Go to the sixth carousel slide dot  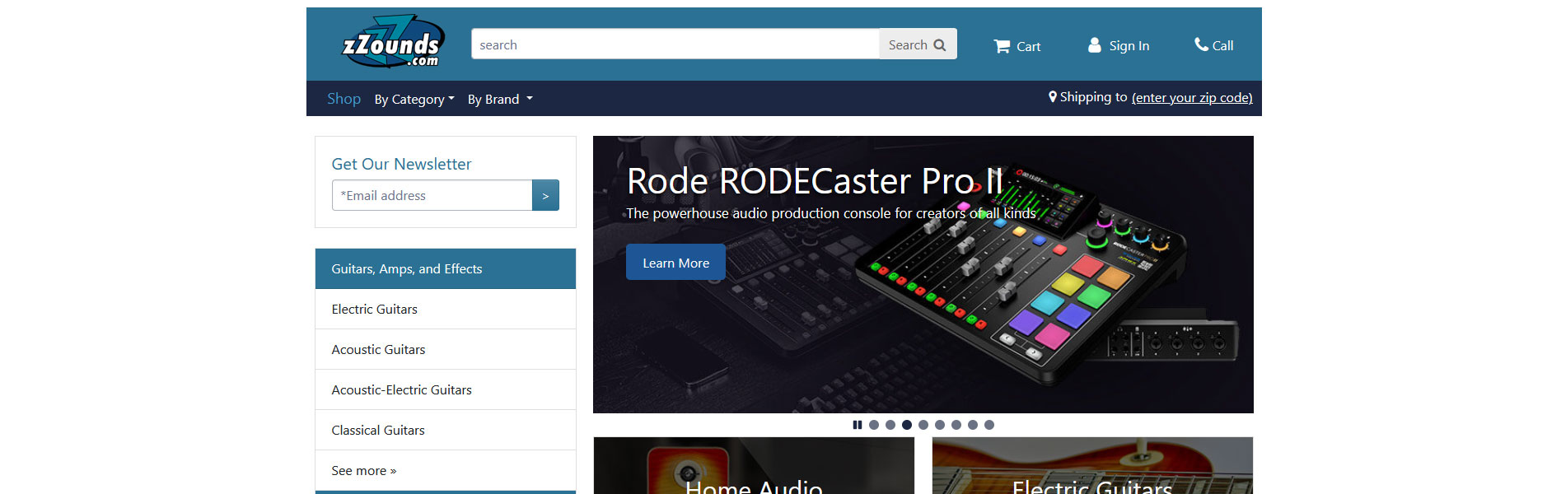956,425
